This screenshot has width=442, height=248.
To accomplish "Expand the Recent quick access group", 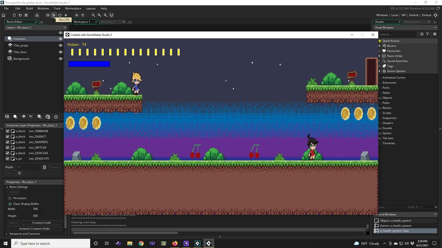I will 379,46.
